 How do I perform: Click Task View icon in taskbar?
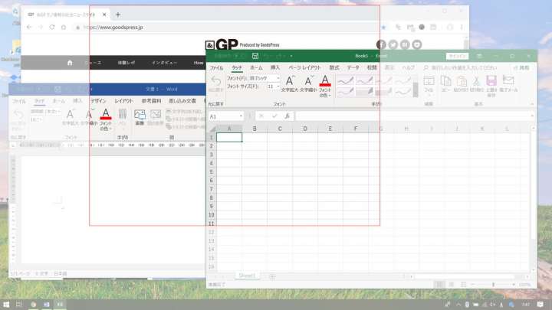[x=19, y=305]
